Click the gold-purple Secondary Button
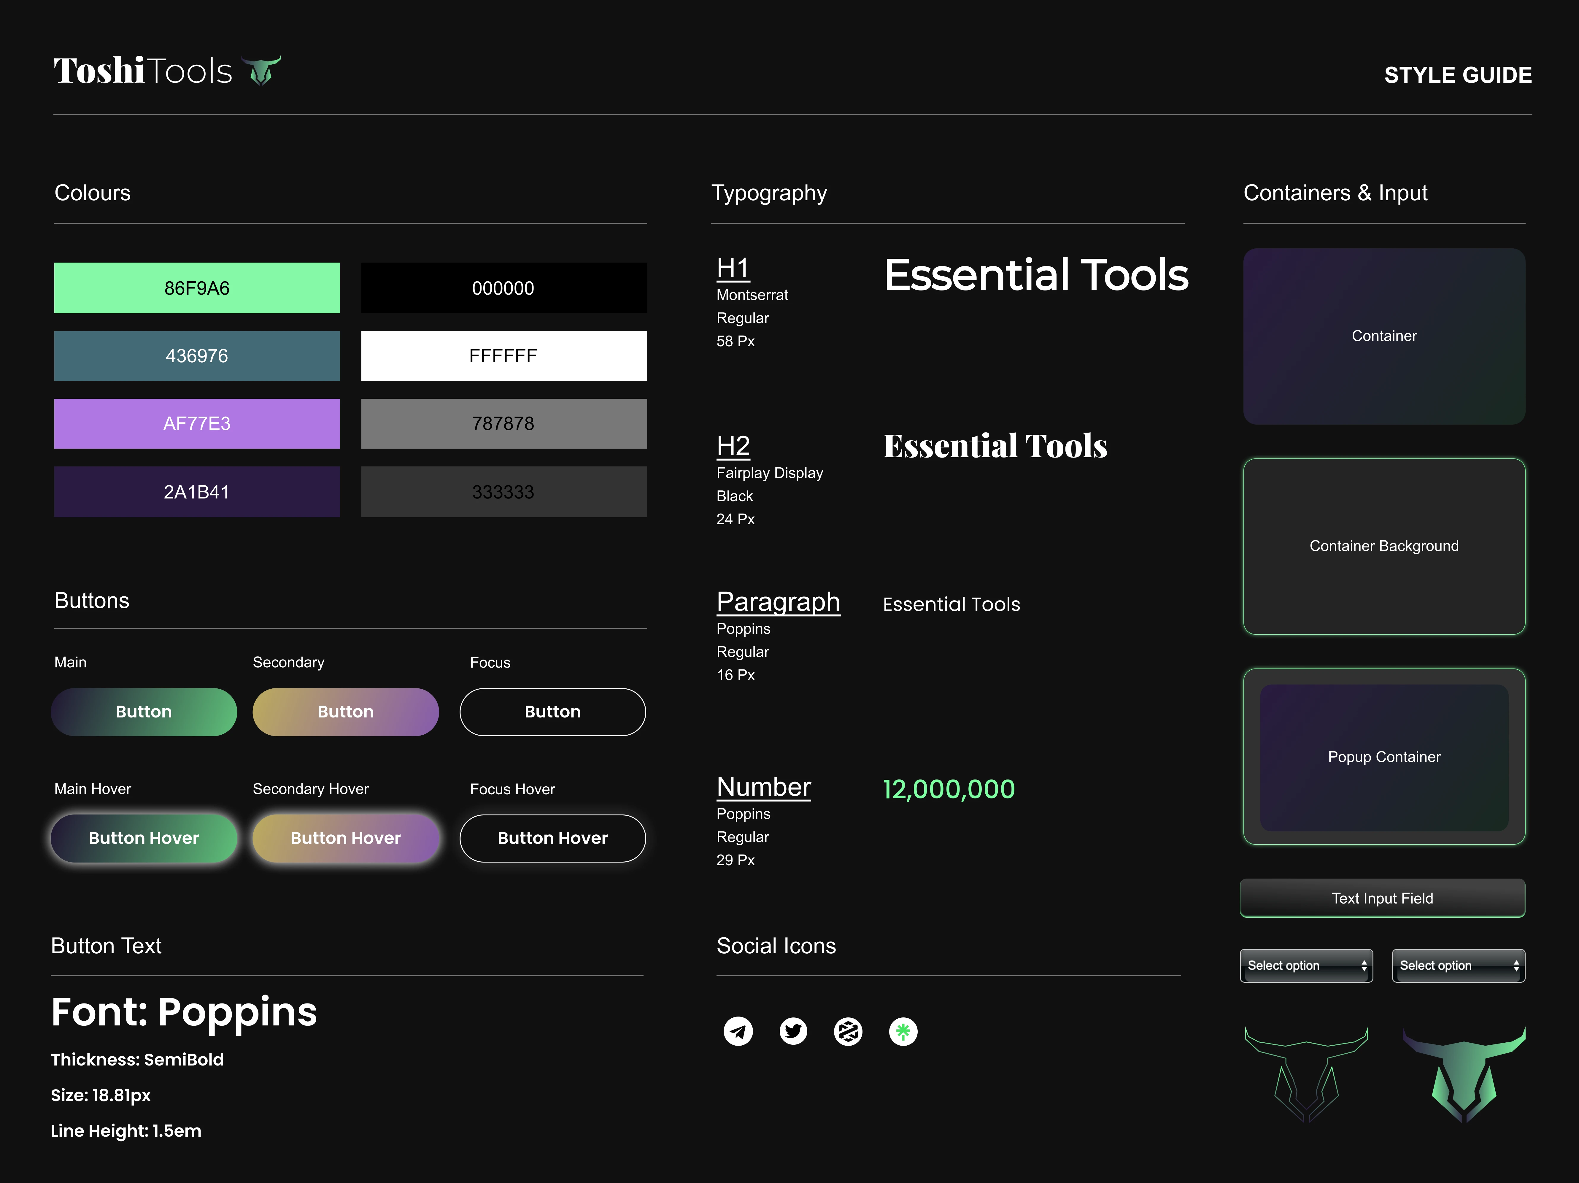 point(345,712)
